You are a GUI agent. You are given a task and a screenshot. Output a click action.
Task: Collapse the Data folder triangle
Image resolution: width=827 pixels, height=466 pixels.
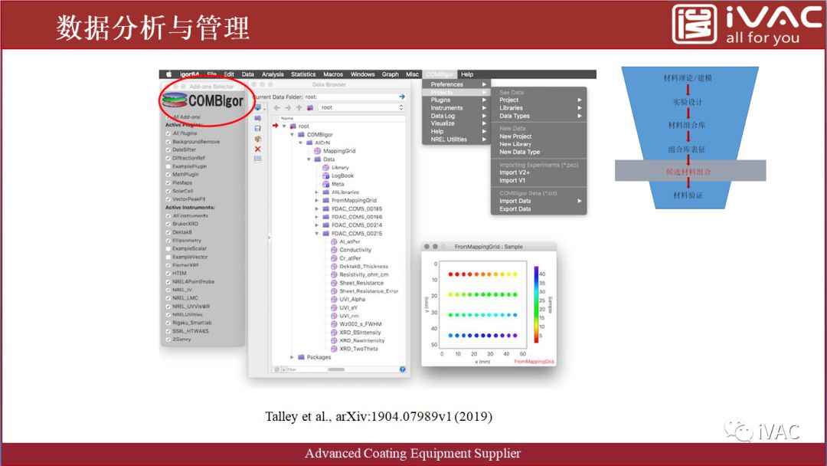click(x=309, y=159)
